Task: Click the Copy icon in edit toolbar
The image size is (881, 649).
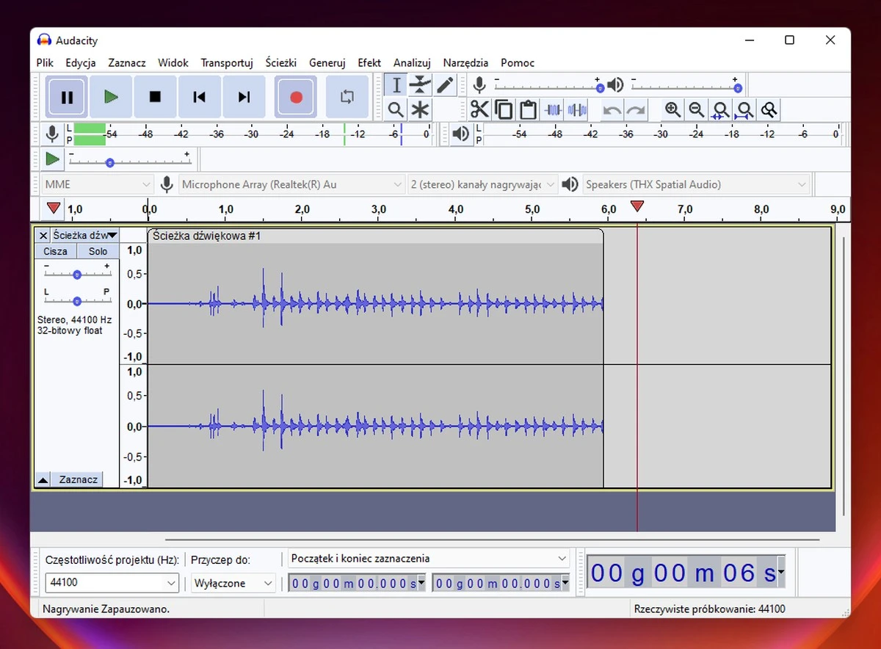Action: coord(504,109)
